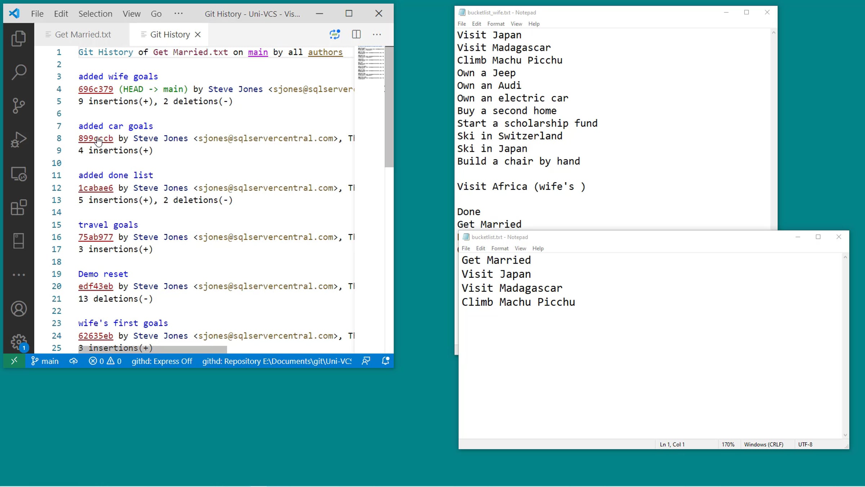
Task: Click the authors link in history header
Action: coord(325,52)
